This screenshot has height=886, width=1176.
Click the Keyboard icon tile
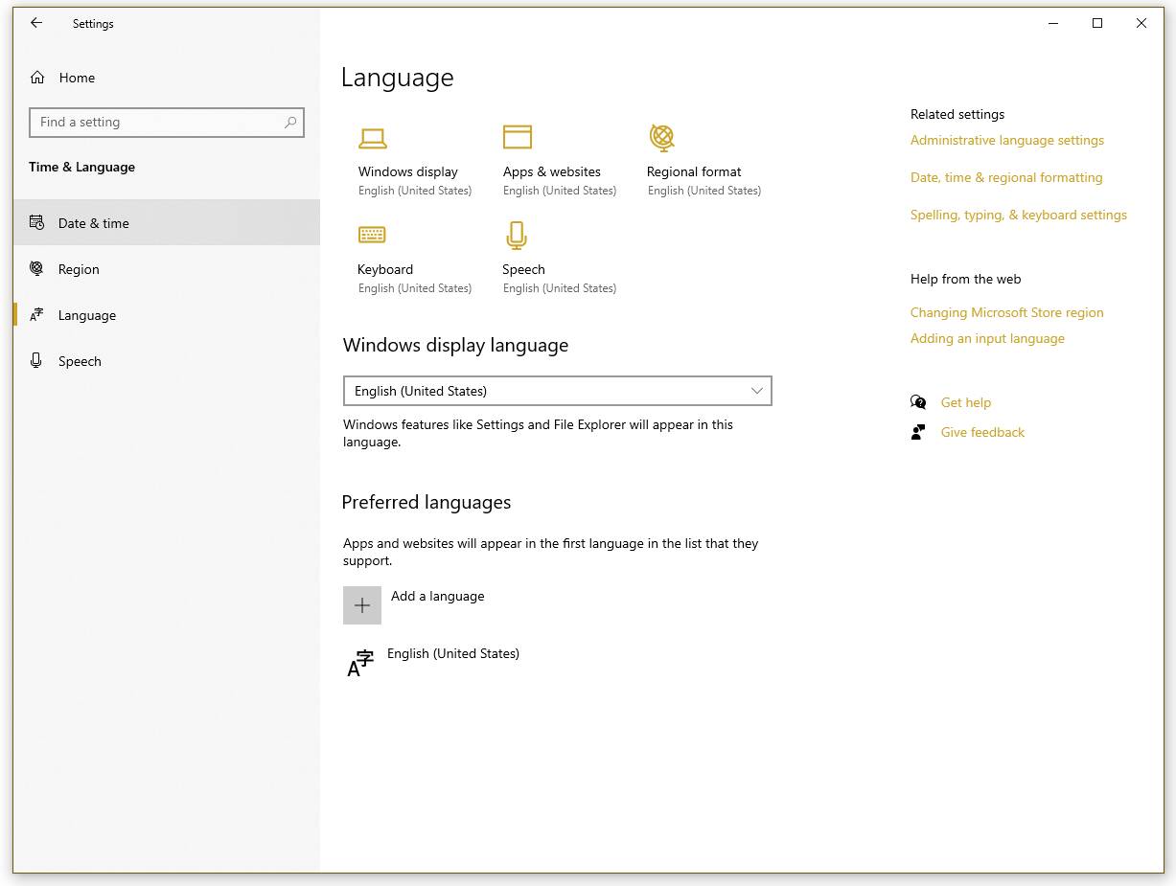372,236
